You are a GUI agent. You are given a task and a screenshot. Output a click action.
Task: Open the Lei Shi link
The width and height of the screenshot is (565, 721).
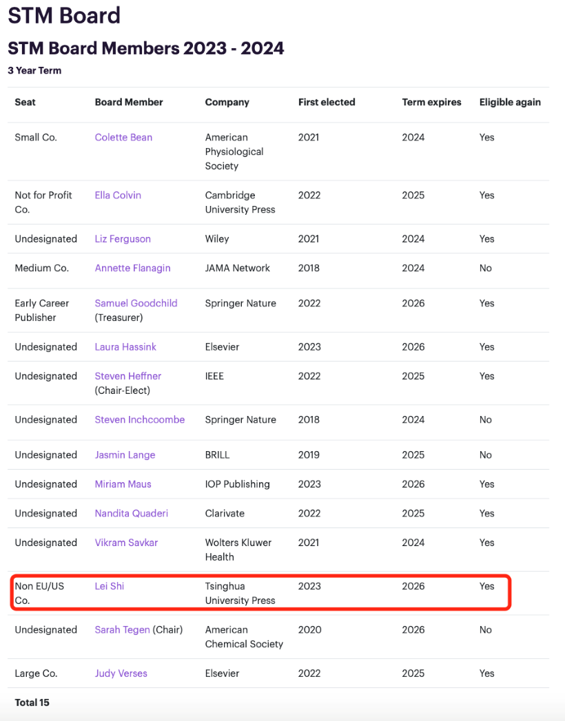point(110,586)
